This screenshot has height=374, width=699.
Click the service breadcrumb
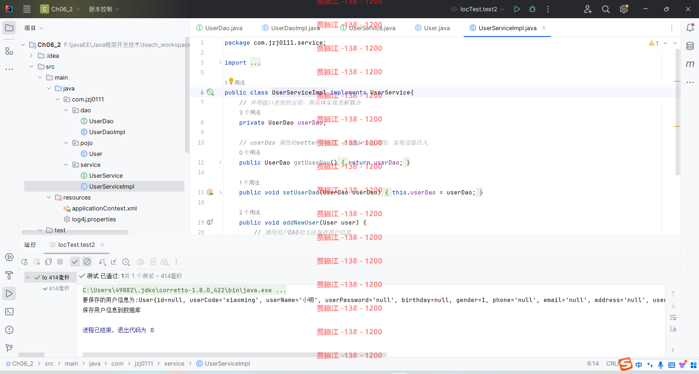[x=174, y=363]
